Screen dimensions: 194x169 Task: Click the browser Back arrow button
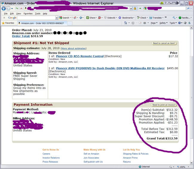pyautogui.click(x=4, y=8)
